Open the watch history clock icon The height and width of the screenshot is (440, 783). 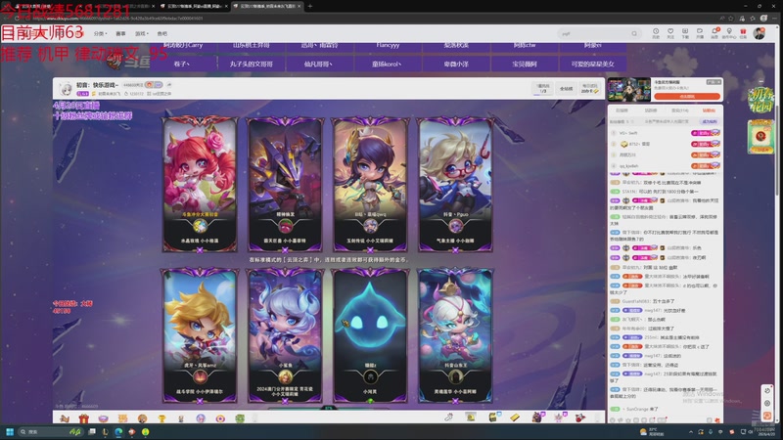(x=656, y=33)
